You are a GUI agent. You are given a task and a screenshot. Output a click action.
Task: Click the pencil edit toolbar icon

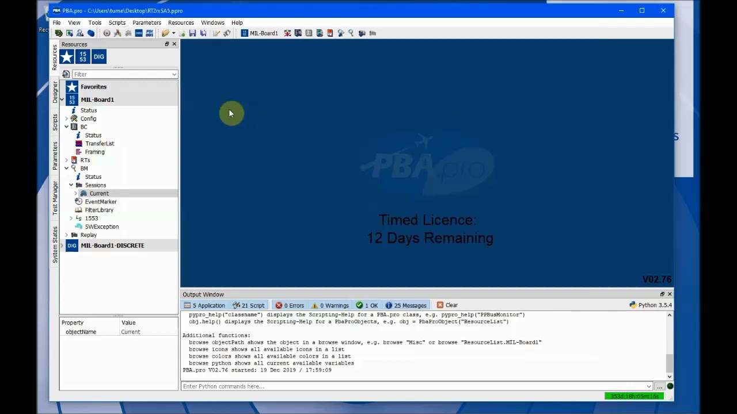click(x=216, y=33)
